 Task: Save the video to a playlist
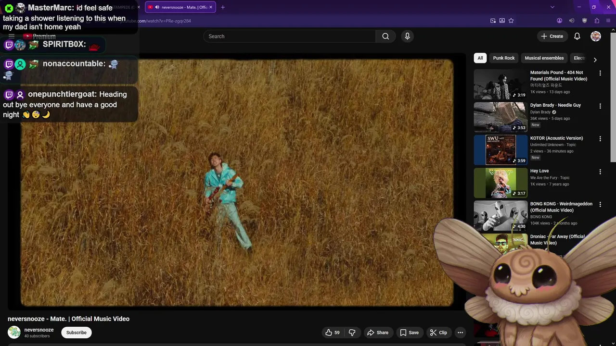(410, 333)
